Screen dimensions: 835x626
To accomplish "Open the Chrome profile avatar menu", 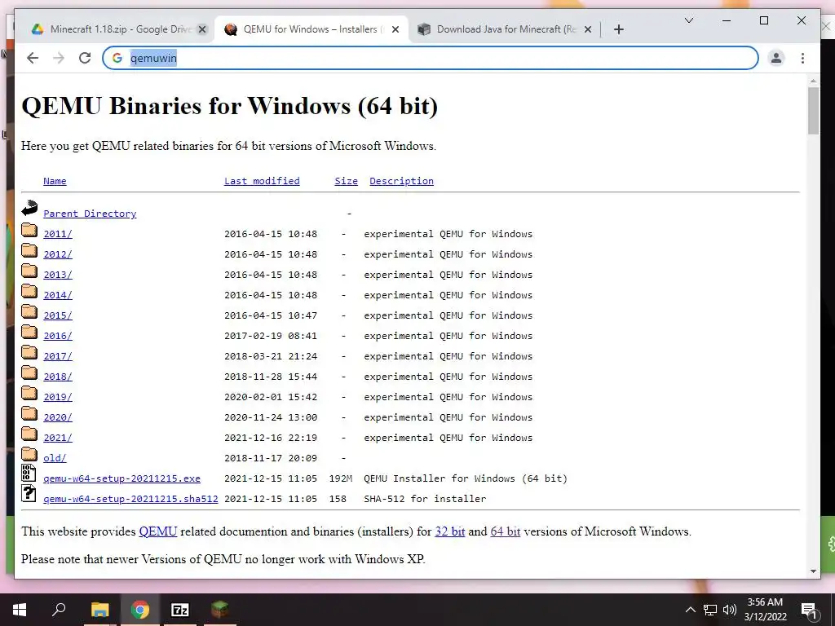I will [776, 58].
